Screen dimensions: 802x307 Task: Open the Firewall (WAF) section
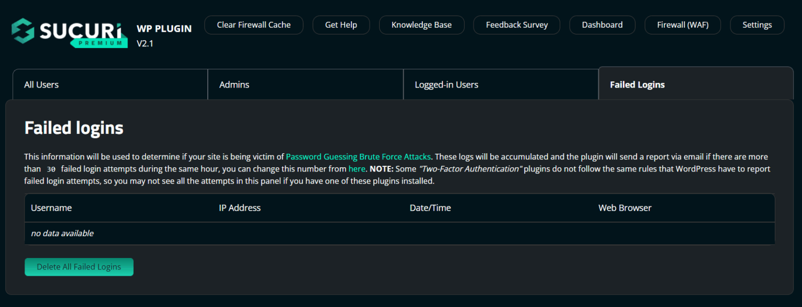tap(682, 24)
